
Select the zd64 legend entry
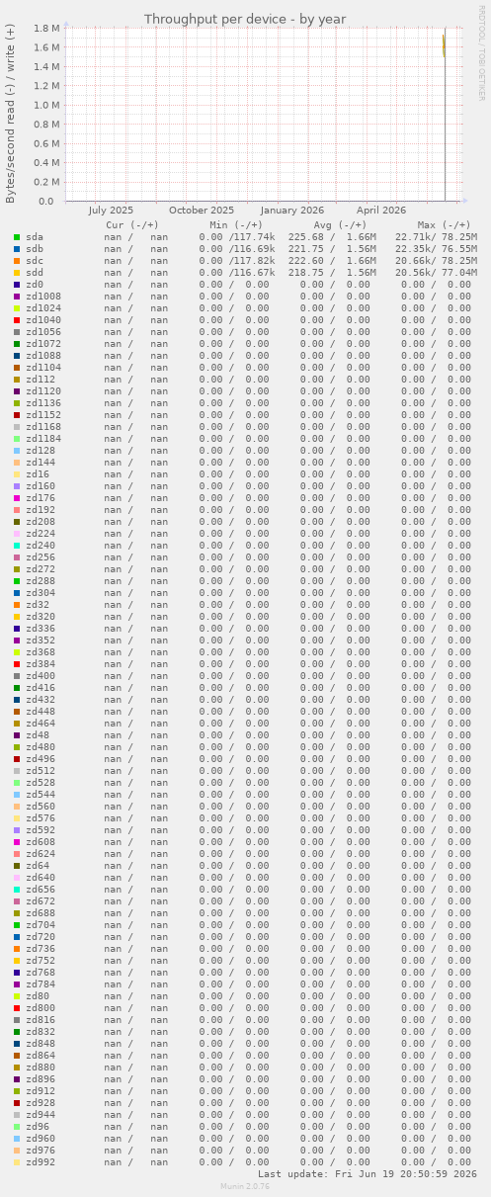38,866
